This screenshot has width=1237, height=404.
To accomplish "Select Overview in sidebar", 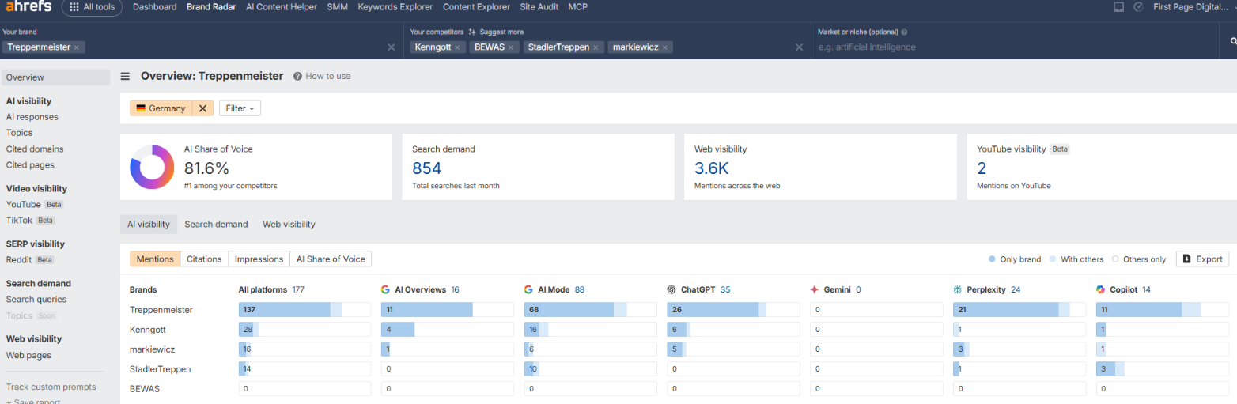I will 55,77.
